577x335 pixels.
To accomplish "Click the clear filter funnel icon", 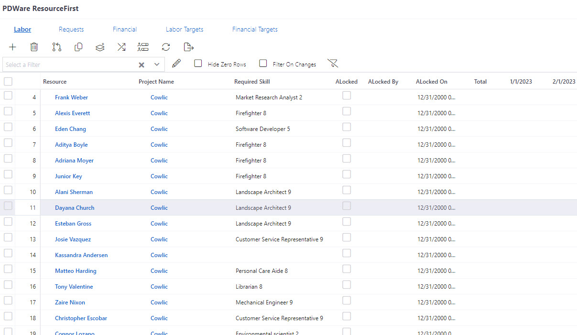I will coord(333,63).
